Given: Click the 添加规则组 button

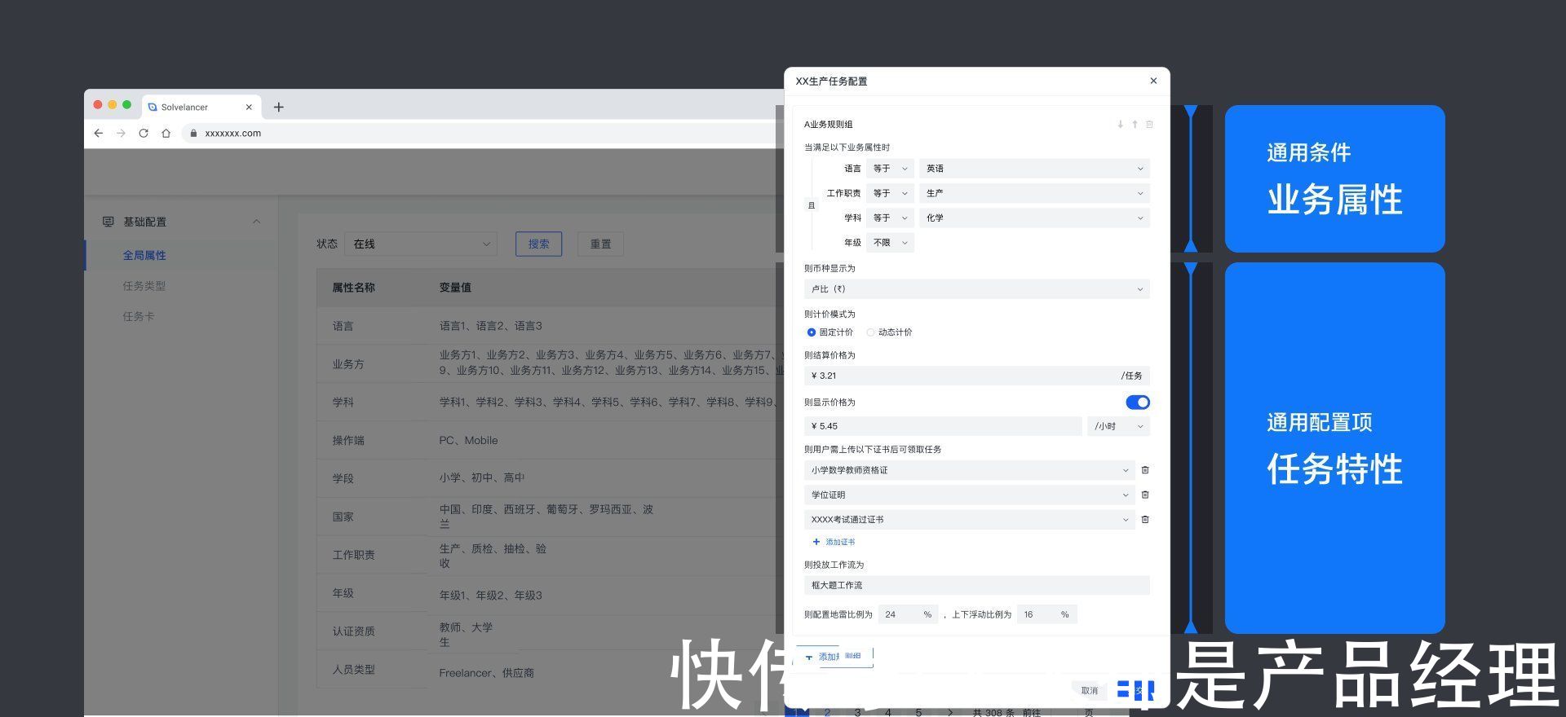Looking at the screenshot, I should (834, 657).
